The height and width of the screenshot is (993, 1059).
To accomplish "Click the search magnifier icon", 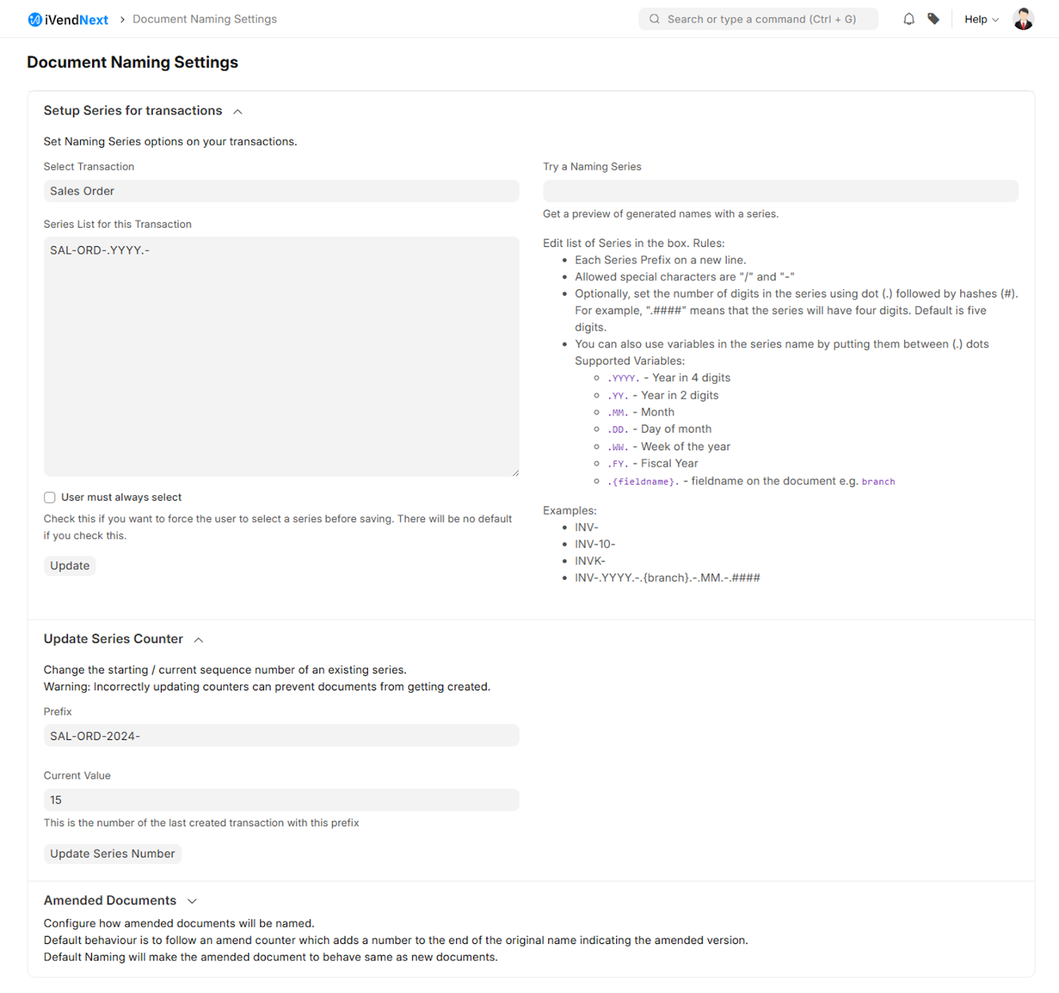I will (654, 19).
